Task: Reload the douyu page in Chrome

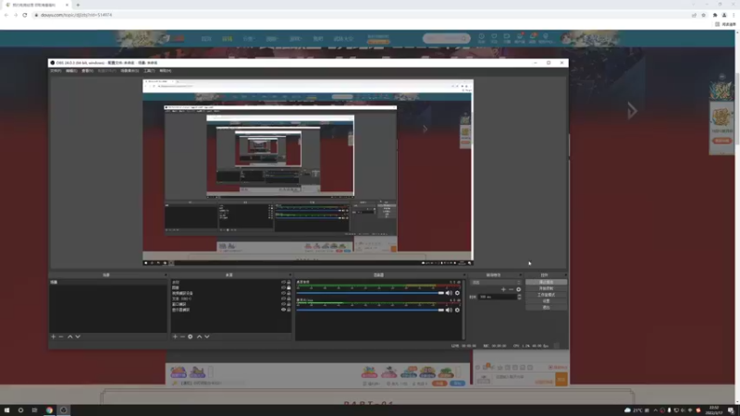Action: [25, 15]
